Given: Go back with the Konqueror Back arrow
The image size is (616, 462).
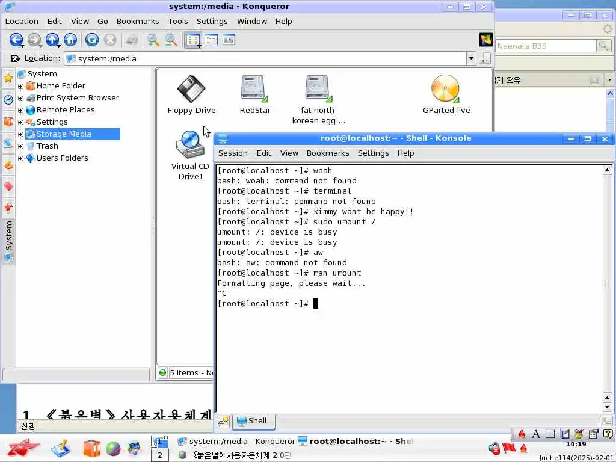Looking at the screenshot, I should click(x=16, y=40).
